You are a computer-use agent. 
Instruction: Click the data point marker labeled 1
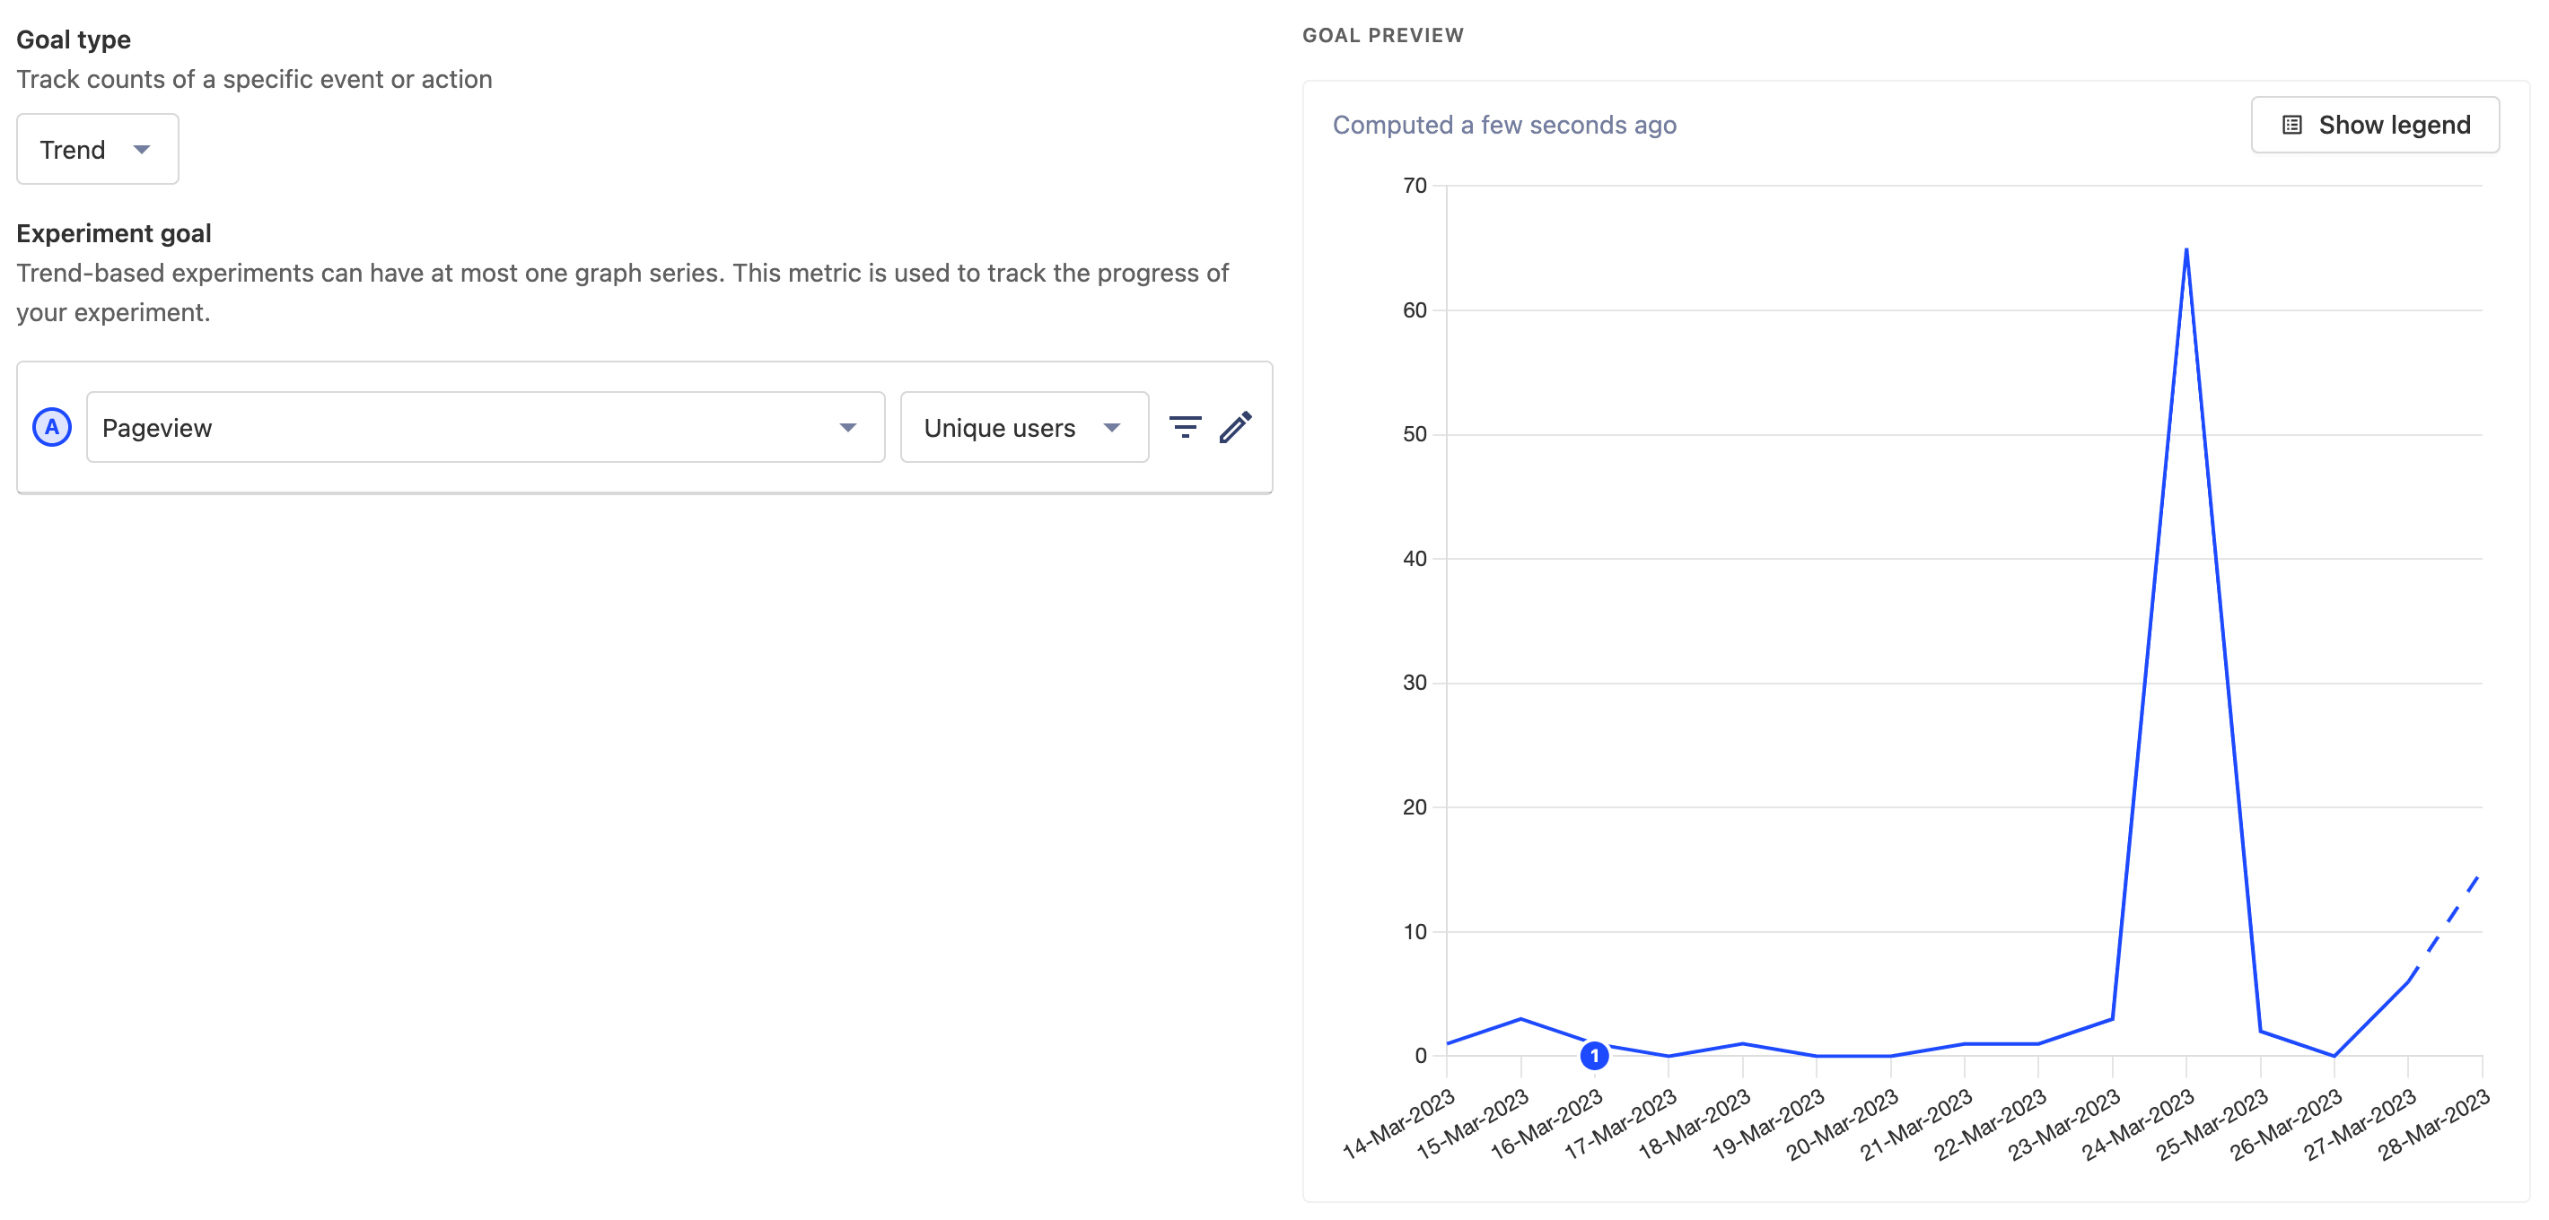coord(1595,1057)
